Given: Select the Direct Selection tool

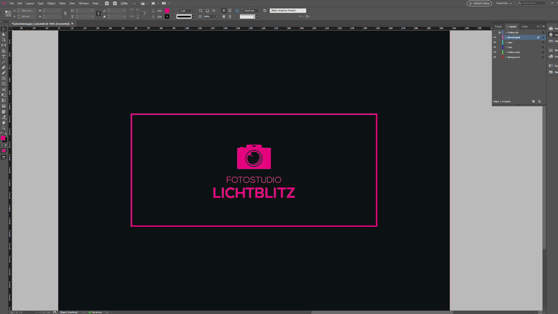Looking at the screenshot, I should pyautogui.click(x=4, y=34).
